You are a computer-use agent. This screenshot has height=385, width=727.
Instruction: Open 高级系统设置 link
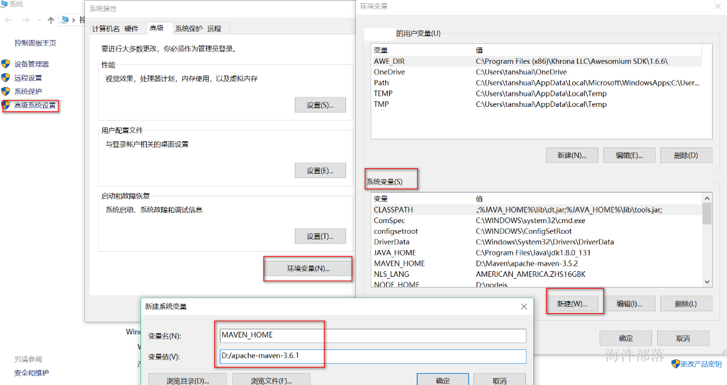pos(35,105)
